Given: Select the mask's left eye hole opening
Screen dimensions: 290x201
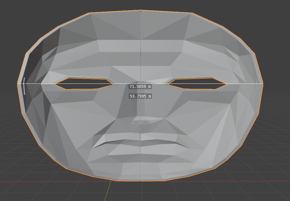Looking at the screenshot, I should [84, 84].
